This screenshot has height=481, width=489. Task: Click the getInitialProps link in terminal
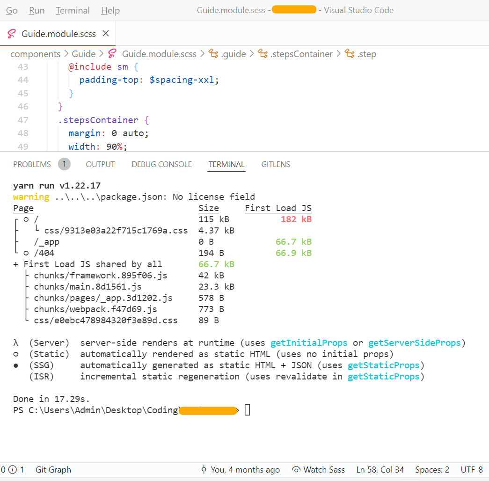pos(309,343)
